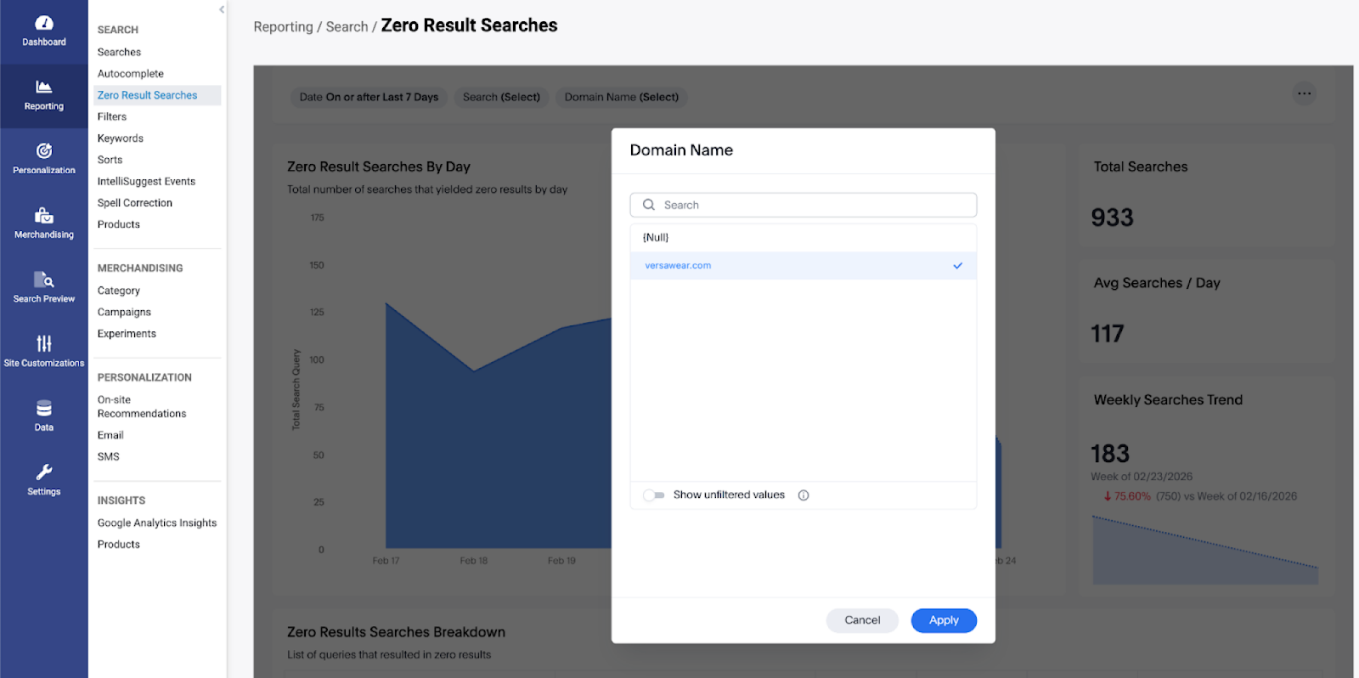This screenshot has height=678, width=1359.
Task: Open the Search (Select) filter chip
Action: 501,97
